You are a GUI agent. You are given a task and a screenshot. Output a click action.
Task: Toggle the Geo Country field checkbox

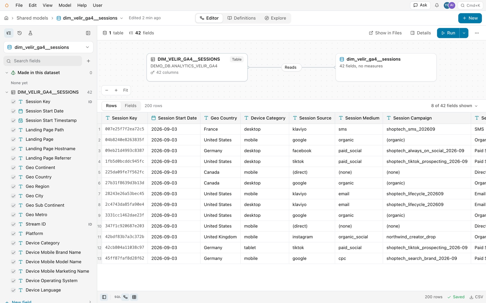[x=13, y=177]
